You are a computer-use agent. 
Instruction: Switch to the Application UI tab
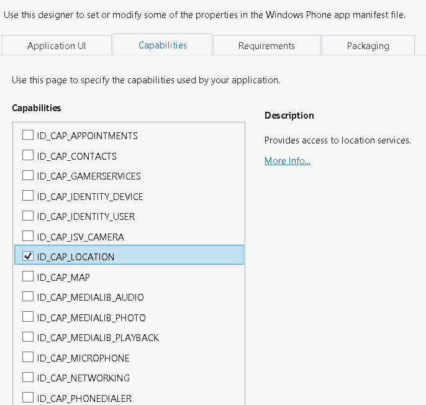(57, 45)
